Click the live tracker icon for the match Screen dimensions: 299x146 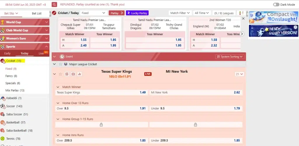point(73,74)
